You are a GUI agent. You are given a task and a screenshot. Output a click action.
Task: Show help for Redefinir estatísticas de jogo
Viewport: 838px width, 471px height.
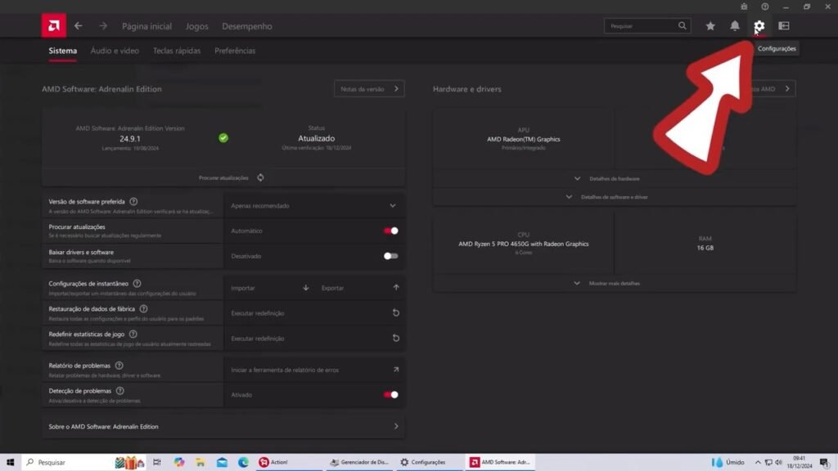pyautogui.click(x=133, y=334)
